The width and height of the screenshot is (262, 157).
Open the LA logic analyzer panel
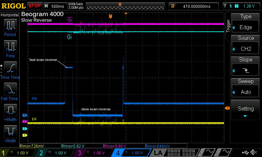pos(158,153)
